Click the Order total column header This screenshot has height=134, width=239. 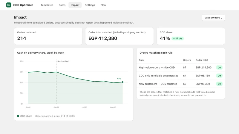coord(202,60)
